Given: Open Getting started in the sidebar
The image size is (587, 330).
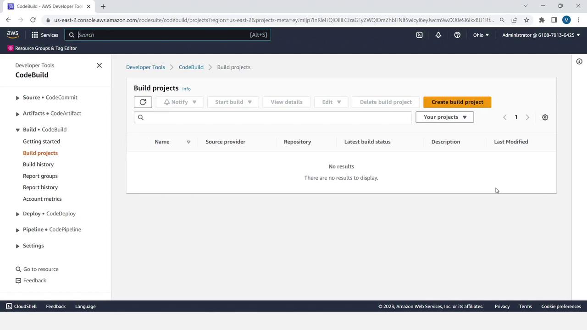Looking at the screenshot, I should pos(41,142).
